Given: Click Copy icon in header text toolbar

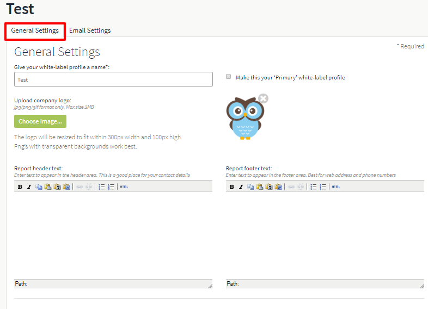Looking at the screenshot, I should 39,187.
